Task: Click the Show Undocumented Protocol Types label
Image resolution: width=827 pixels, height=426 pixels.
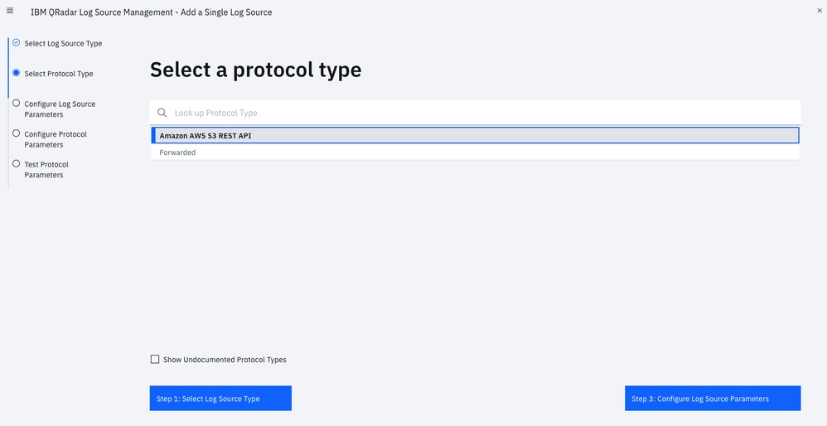Action: point(225,360)
